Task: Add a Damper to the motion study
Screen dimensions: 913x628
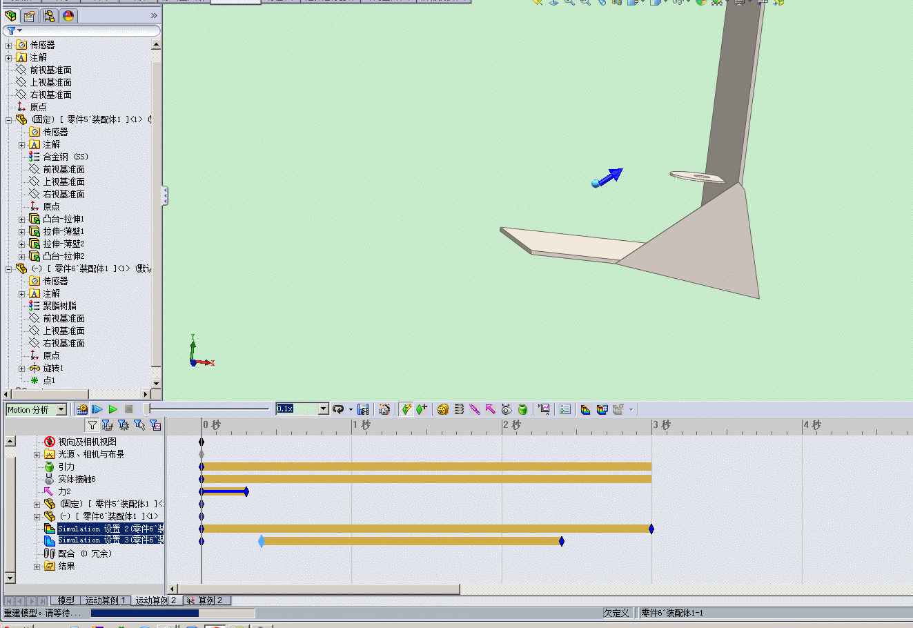Action: click(x=475, y=409)
